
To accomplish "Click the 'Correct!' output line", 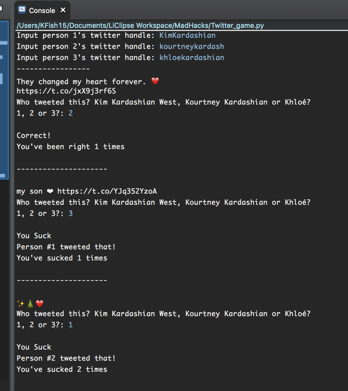I will coord(33,135).
